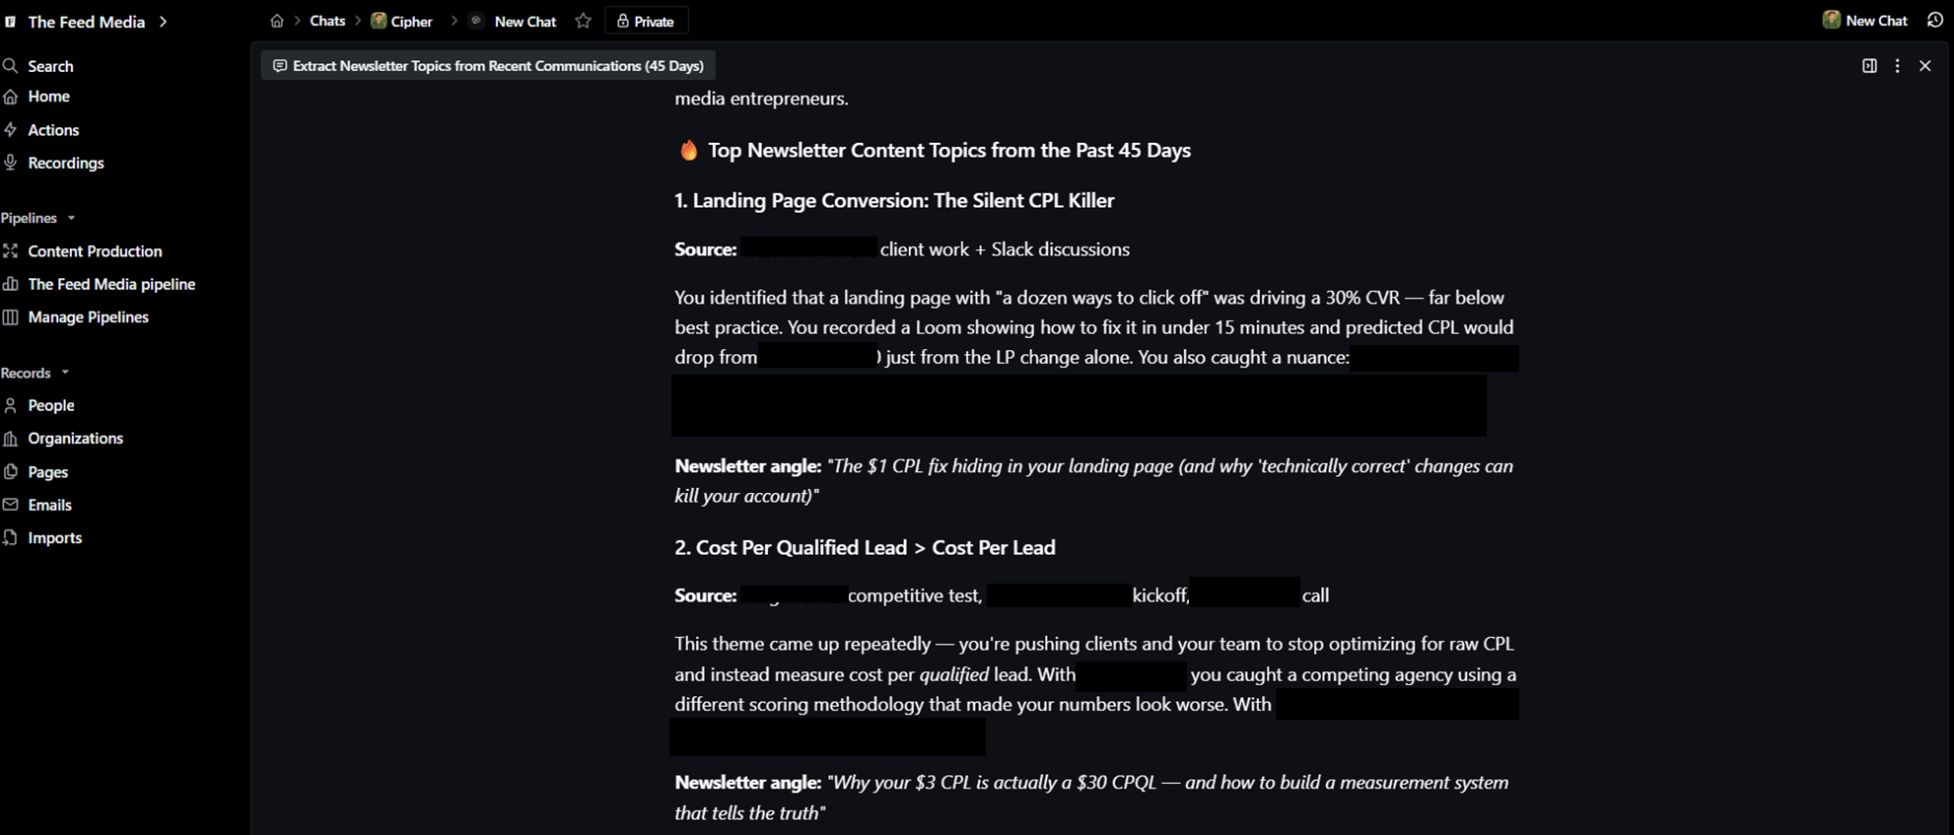This screenshot has height=835, width=1954.
Task: Open the three-dot more options menu
Action: [x=1898, y=66]
